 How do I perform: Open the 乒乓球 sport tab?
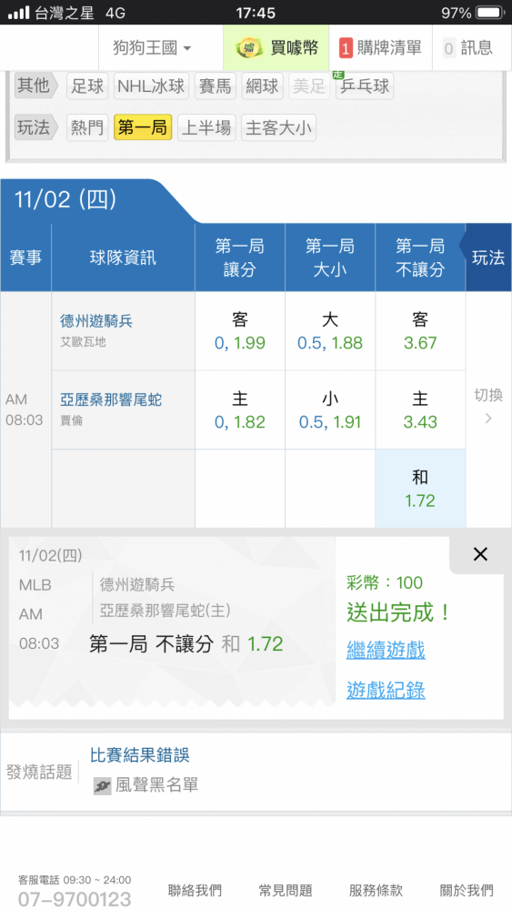pyautogui.click(x=365, y=86)
